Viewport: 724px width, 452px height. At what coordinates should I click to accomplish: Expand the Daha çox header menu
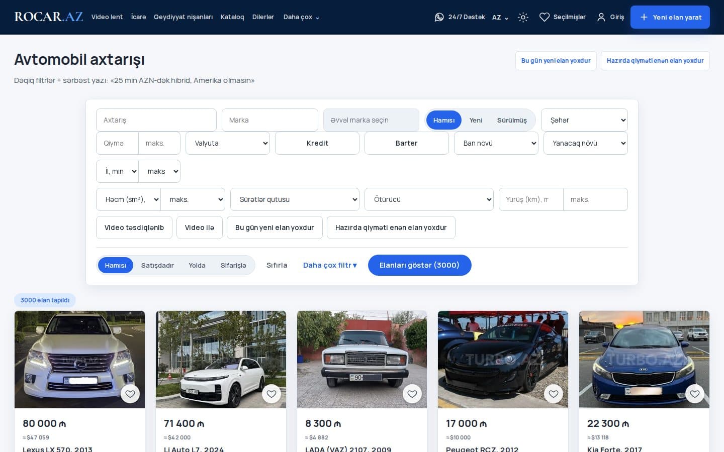(301, 17)
